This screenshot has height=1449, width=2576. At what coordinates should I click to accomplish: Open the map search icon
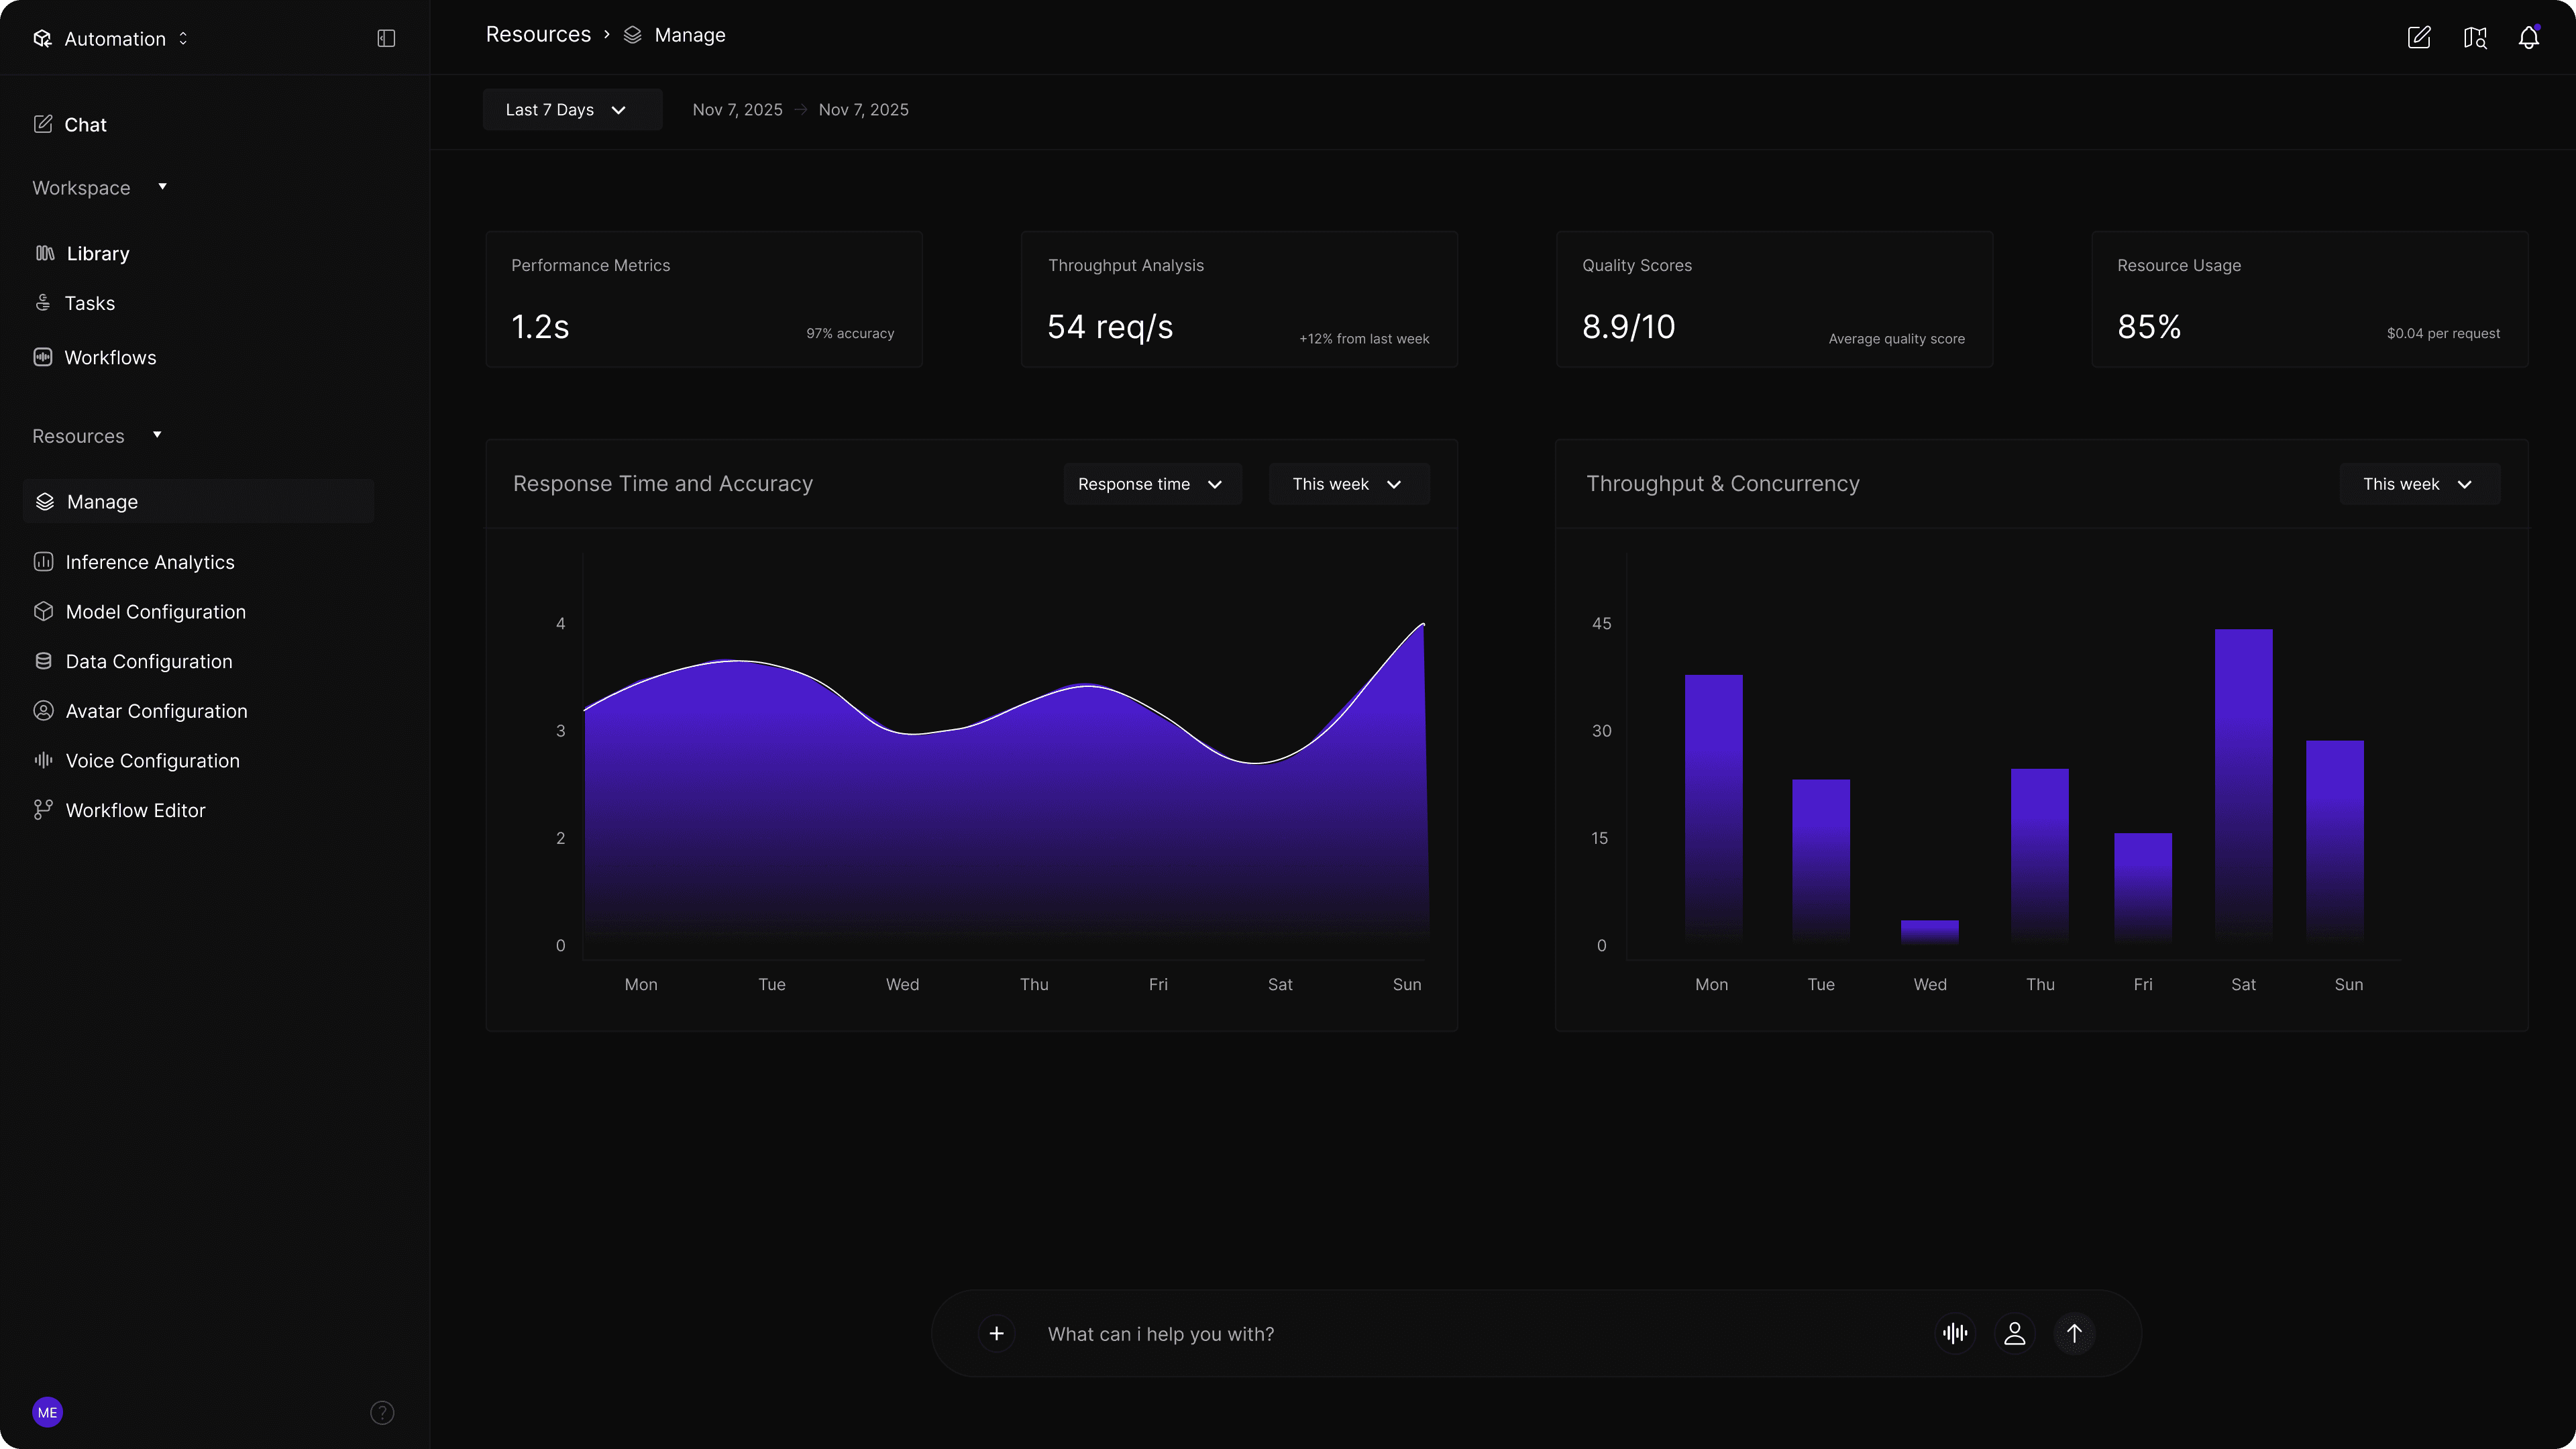pos(2475,38)
